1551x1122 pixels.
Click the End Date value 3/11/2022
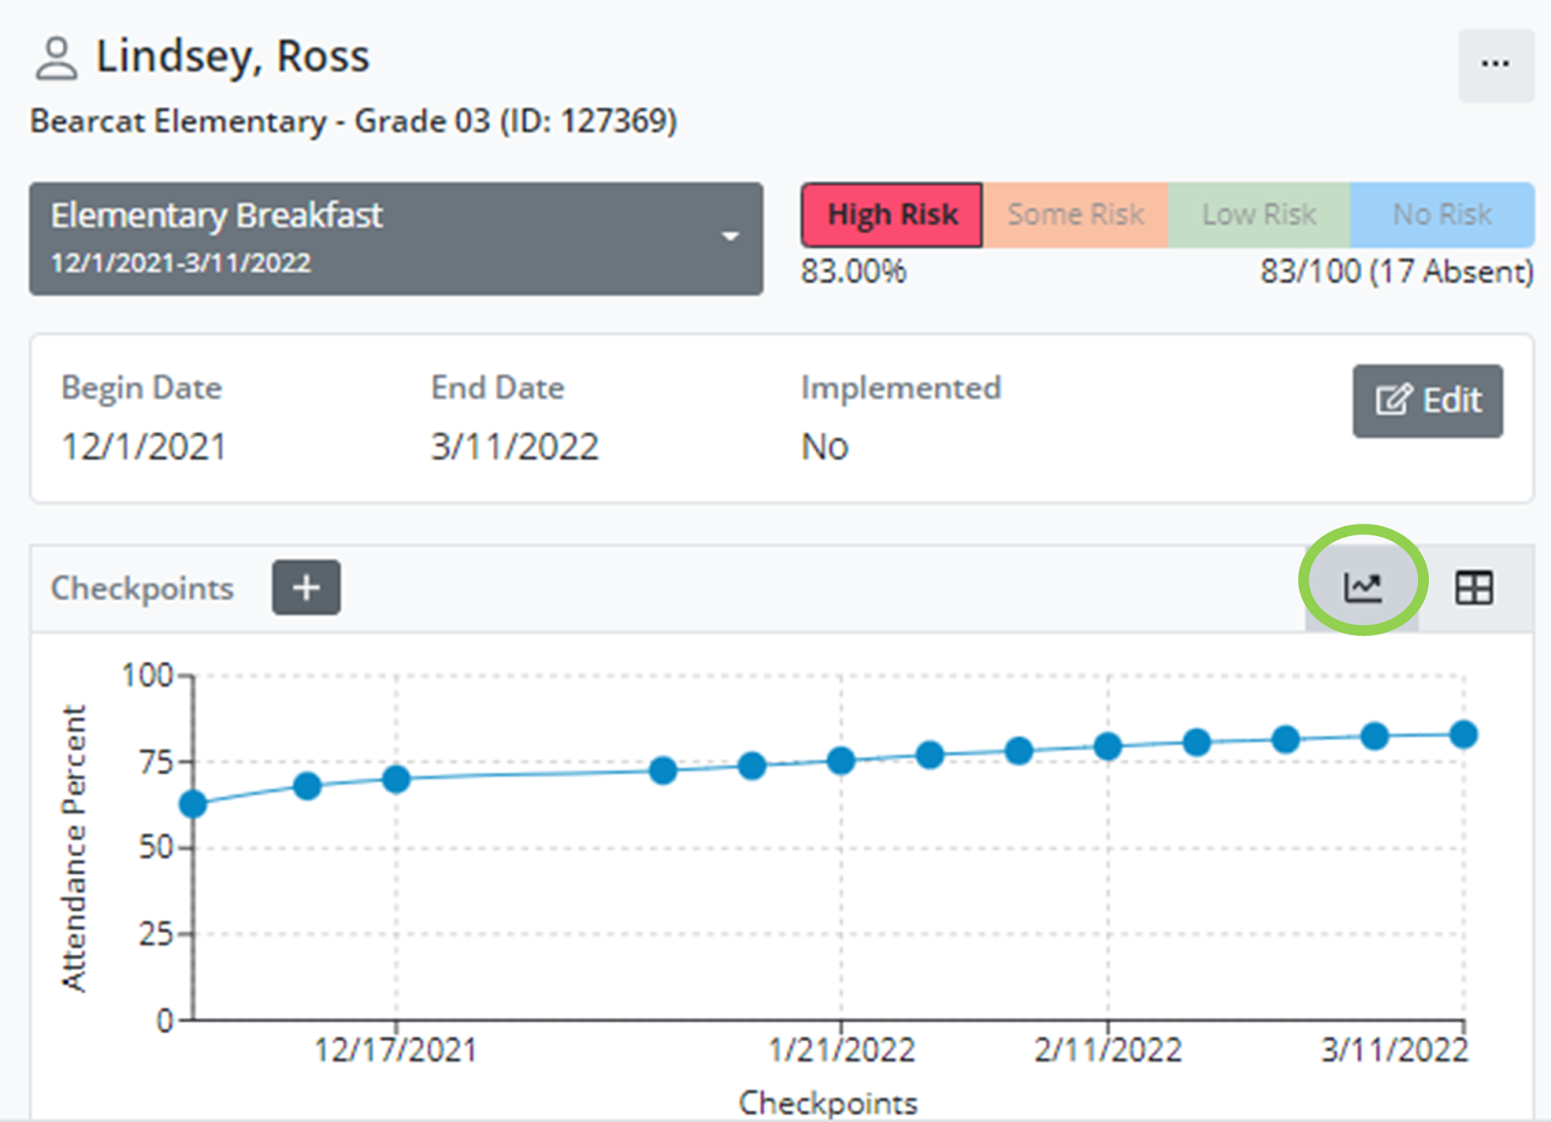point(515,447)
